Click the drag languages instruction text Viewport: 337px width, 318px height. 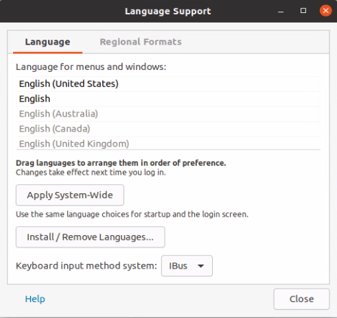[121, 163]
